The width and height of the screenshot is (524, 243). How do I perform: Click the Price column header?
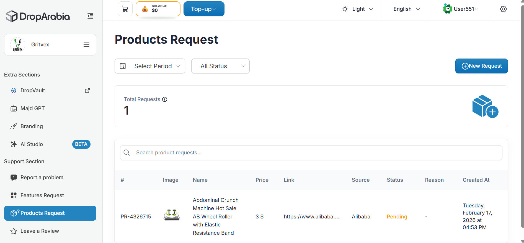coord(262,180)
